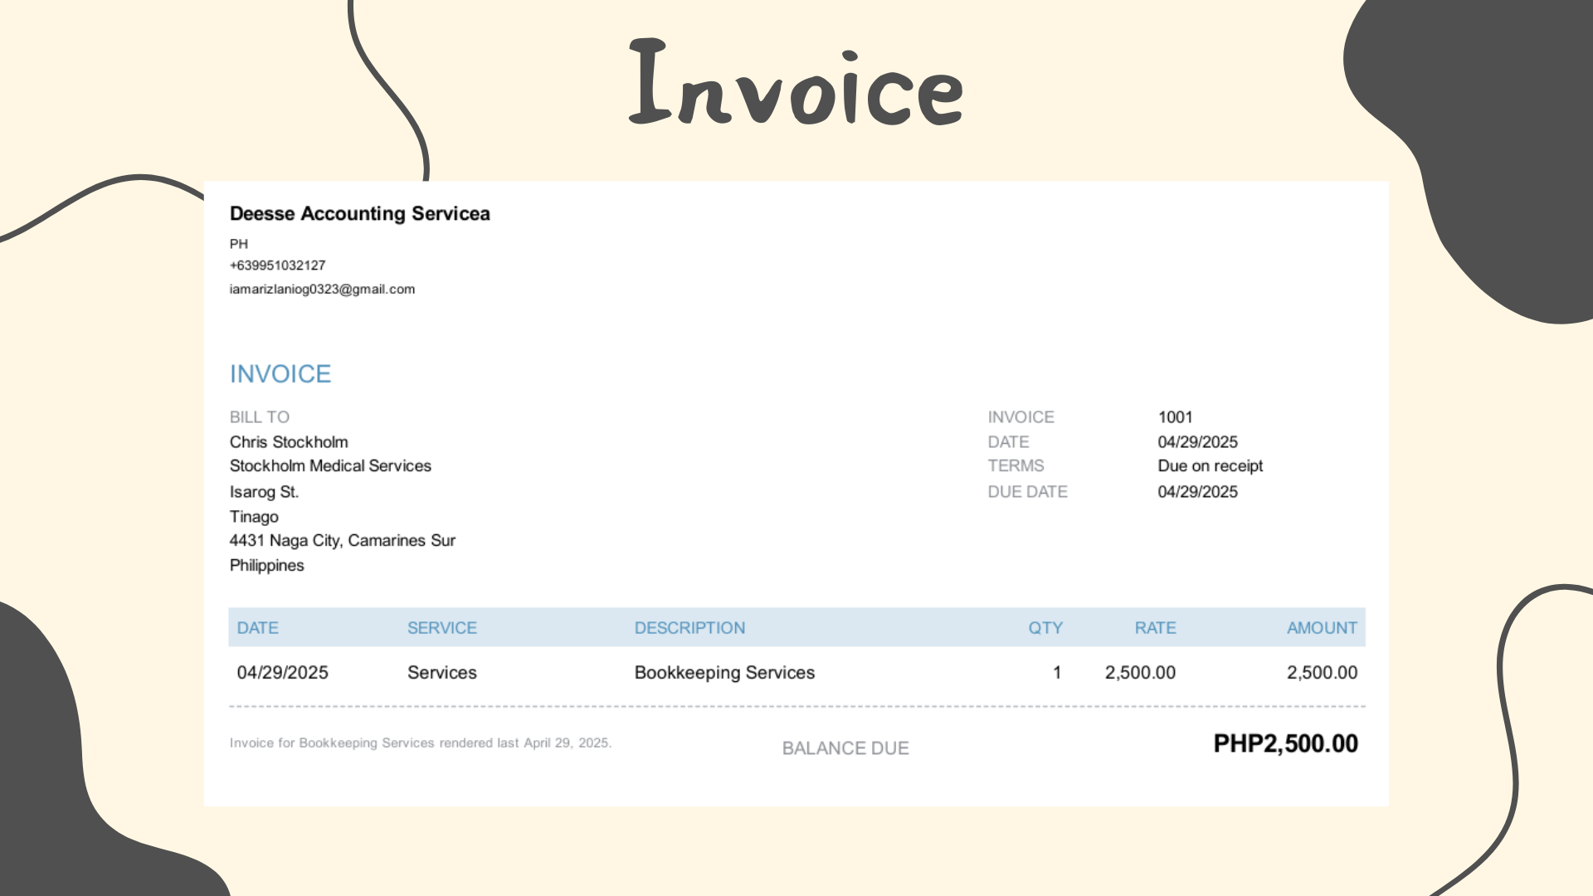This screenshot has height=896, width=1593.
Task: Click the DUE DATE value 04/29/2025
Action: [x=1197, y=492]
